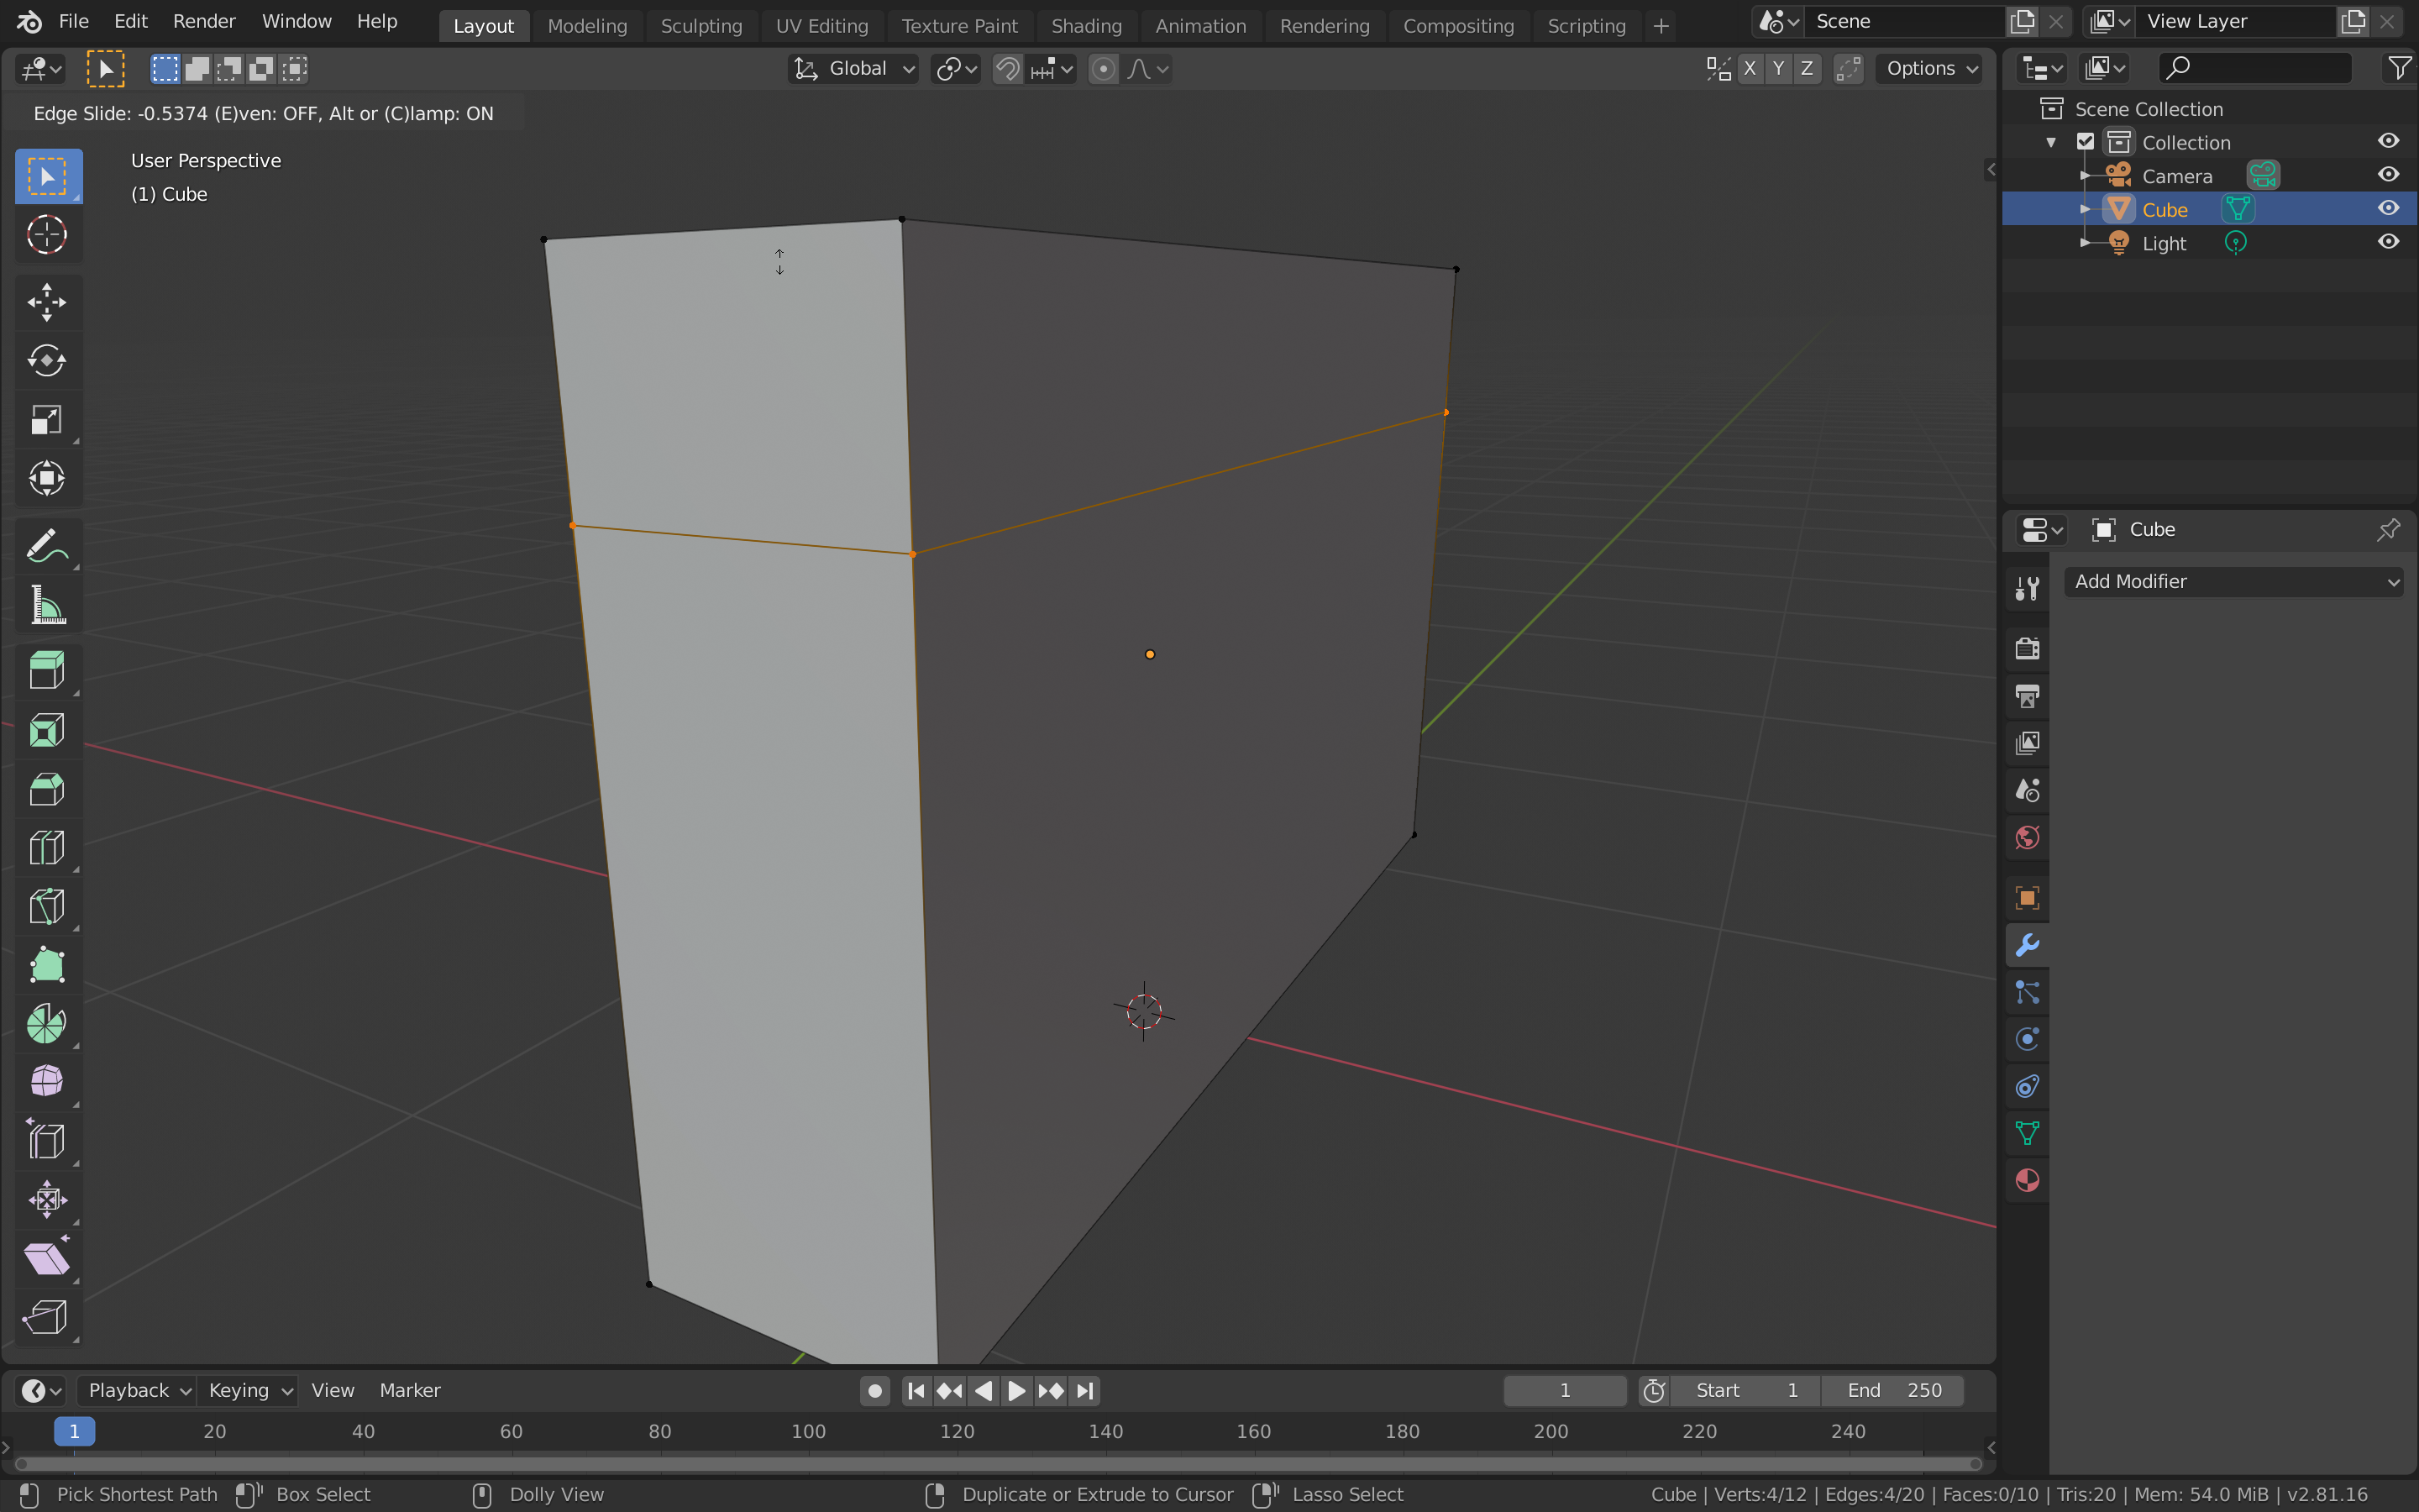This screenshot has height=1512, width=2419.
Task: Enable snapping with the magnet toggle
Action: click(1006, 69)
